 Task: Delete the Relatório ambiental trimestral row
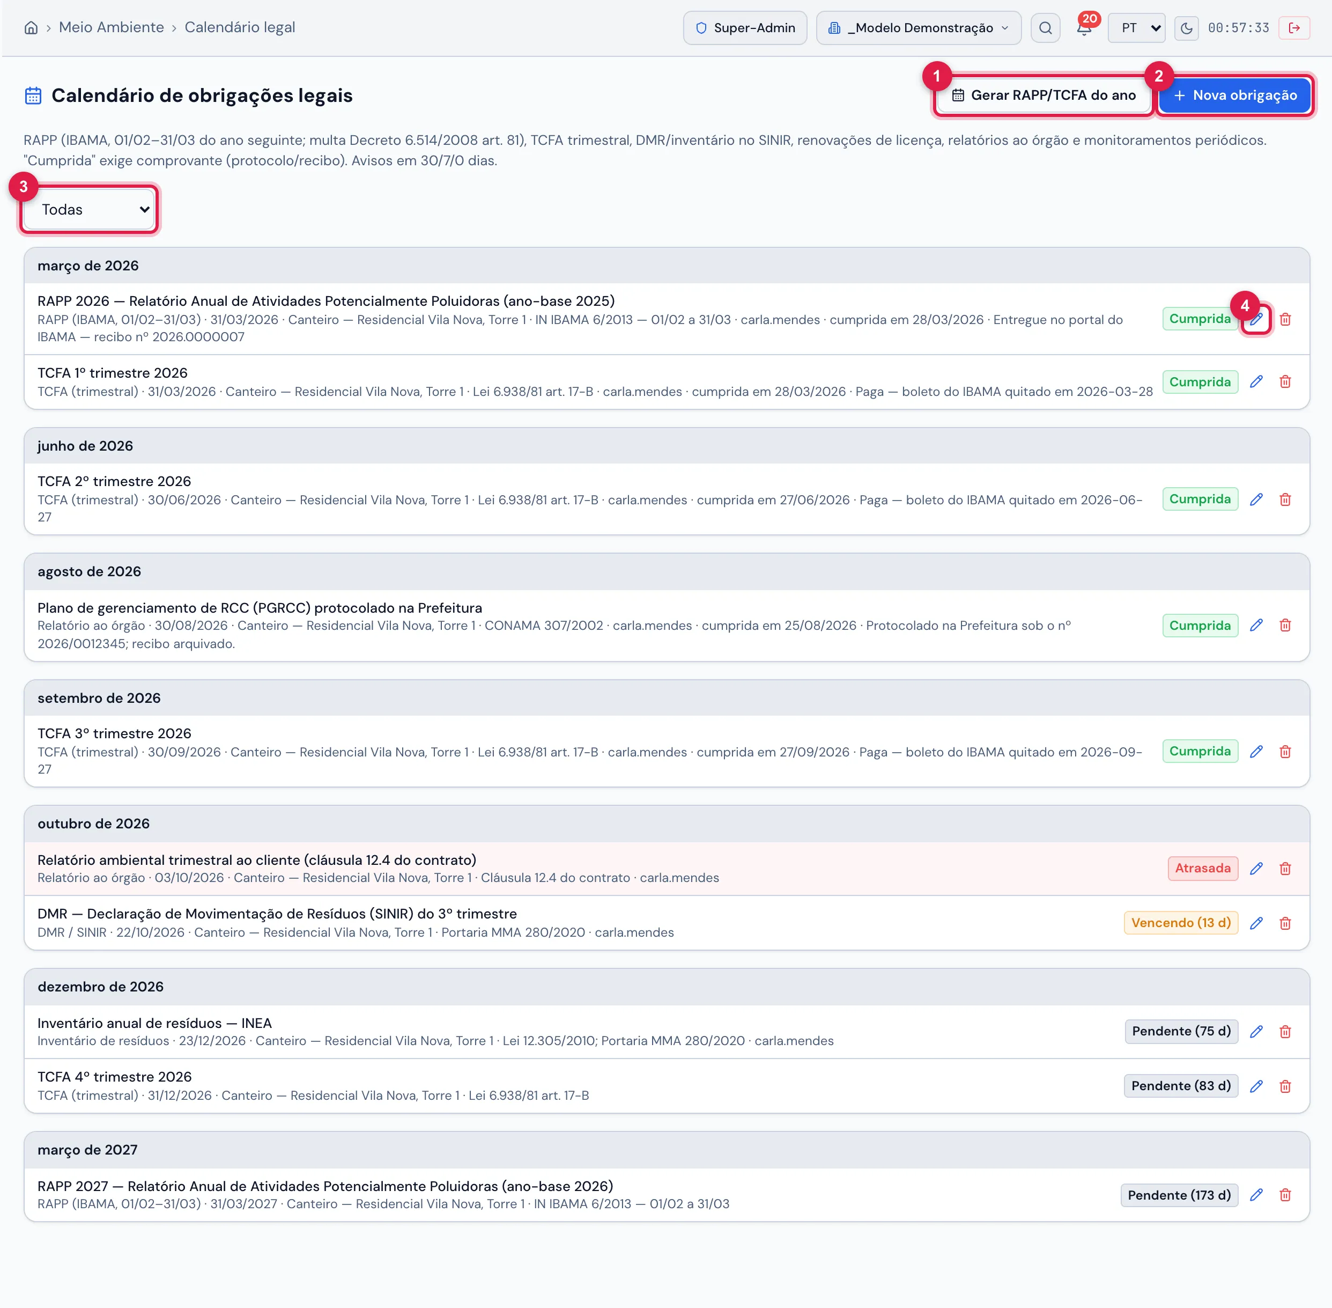1285,869
